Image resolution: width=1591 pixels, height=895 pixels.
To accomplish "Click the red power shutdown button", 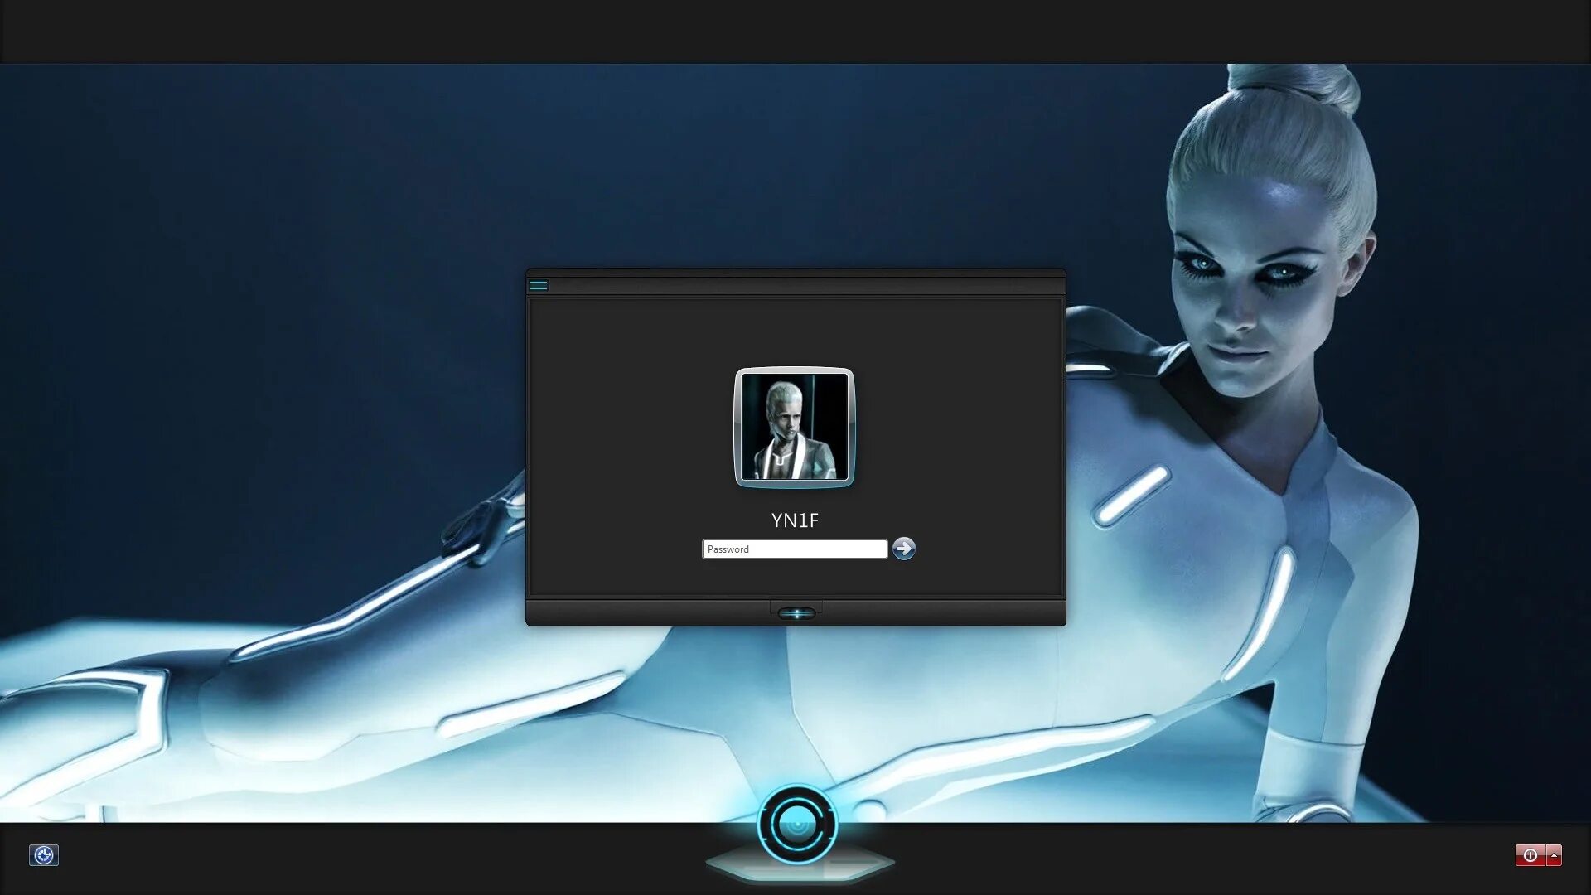I will point(1530,855).
